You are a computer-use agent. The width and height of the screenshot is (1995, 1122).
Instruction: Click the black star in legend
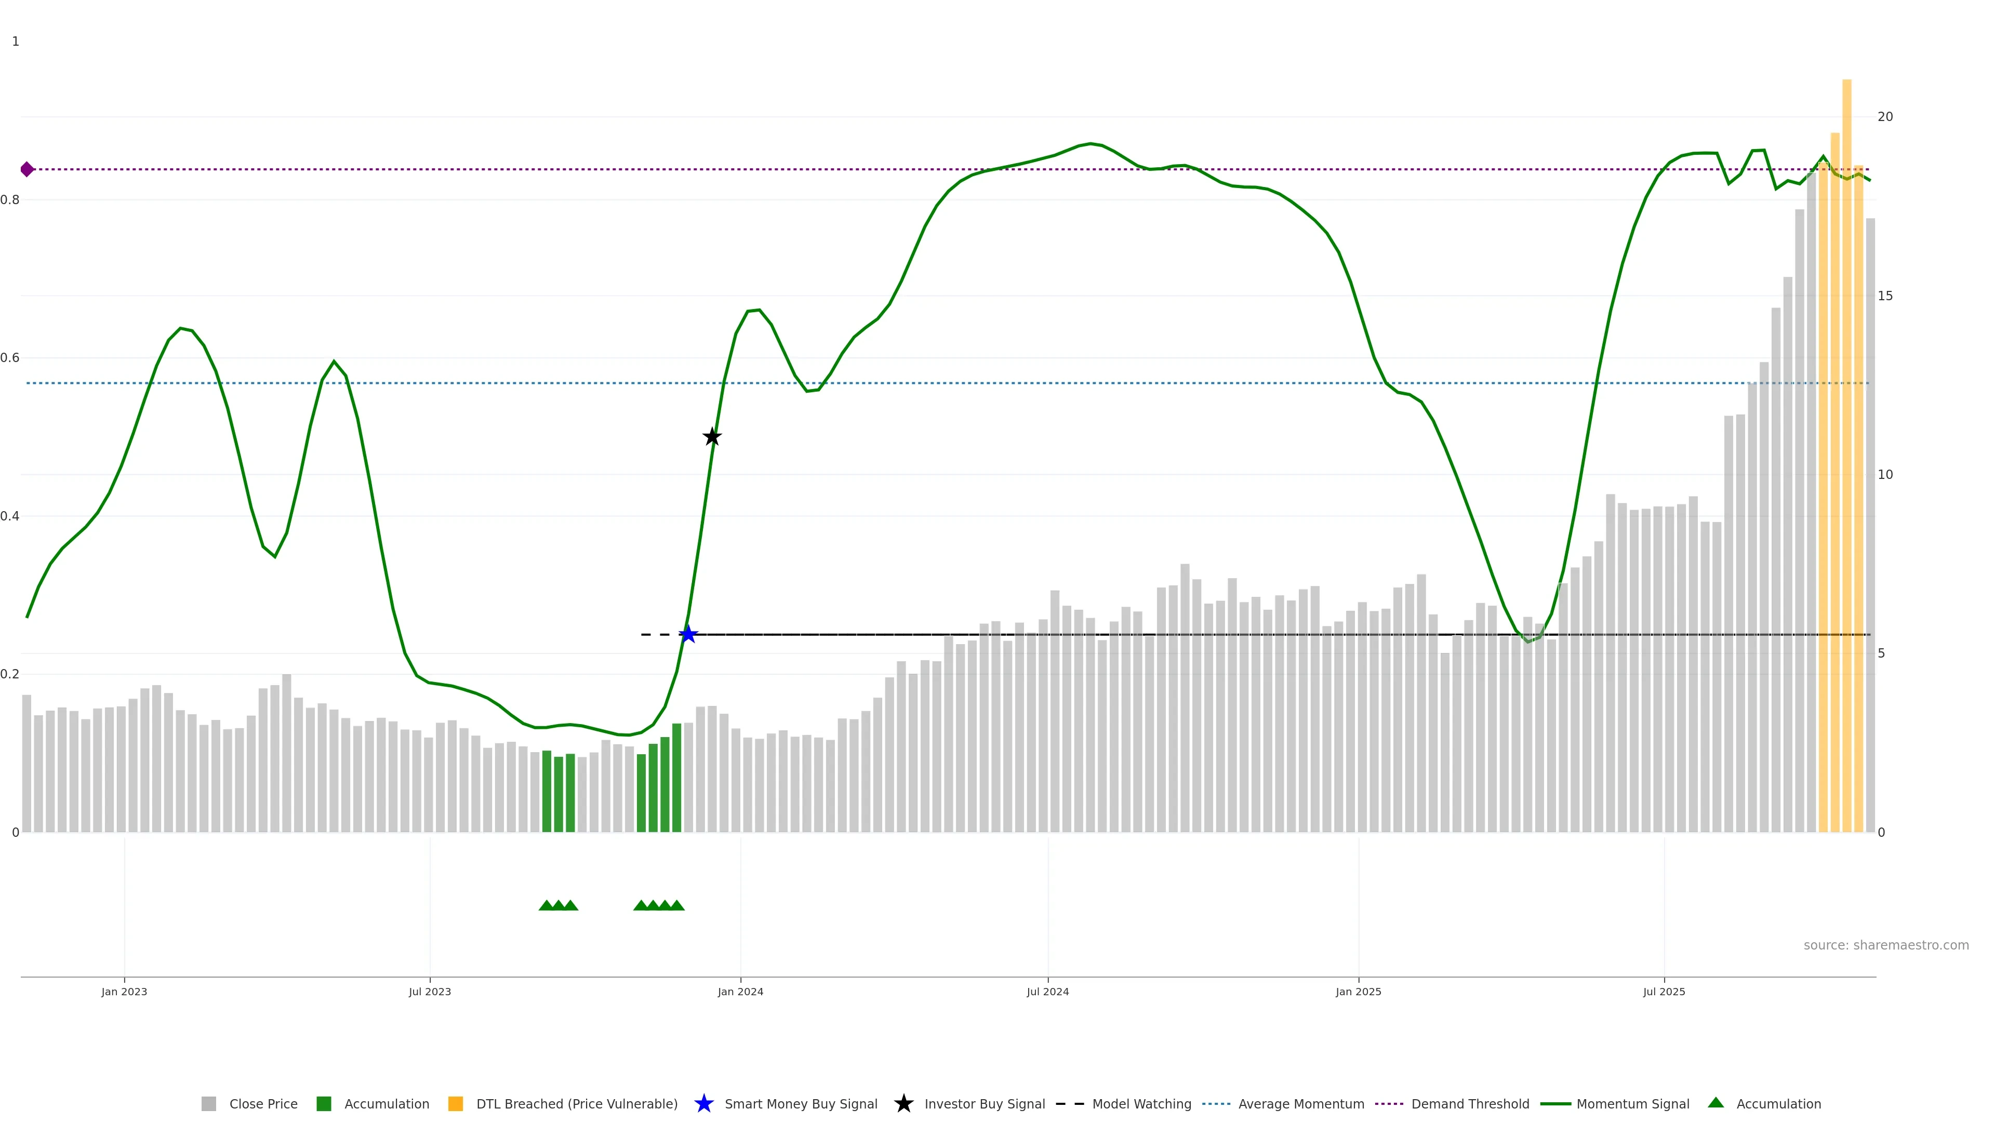point(903,1103)
